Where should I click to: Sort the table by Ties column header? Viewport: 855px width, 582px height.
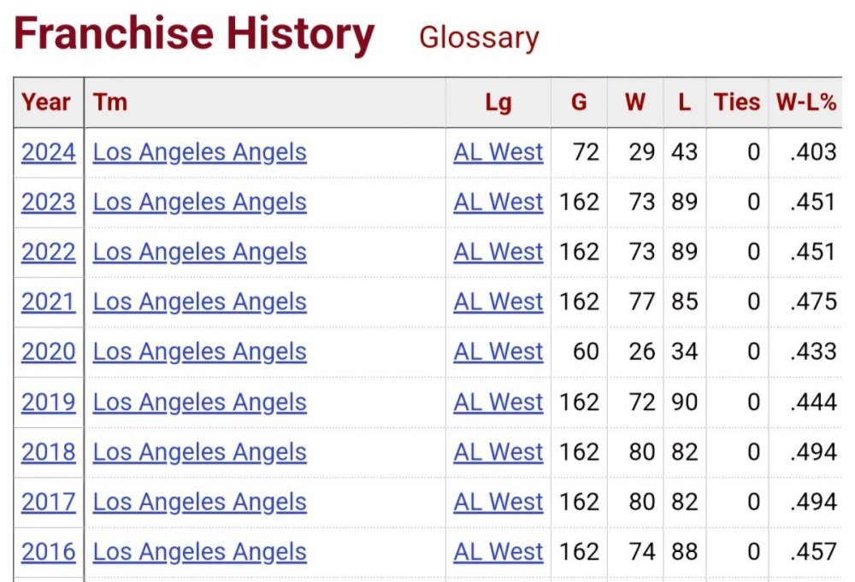(737, 103)
